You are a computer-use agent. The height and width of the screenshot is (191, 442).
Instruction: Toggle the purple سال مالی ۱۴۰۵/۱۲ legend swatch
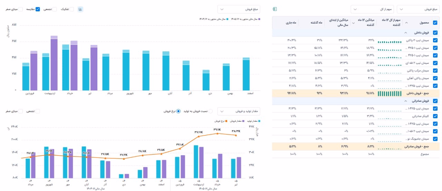(x=259, y=19)
